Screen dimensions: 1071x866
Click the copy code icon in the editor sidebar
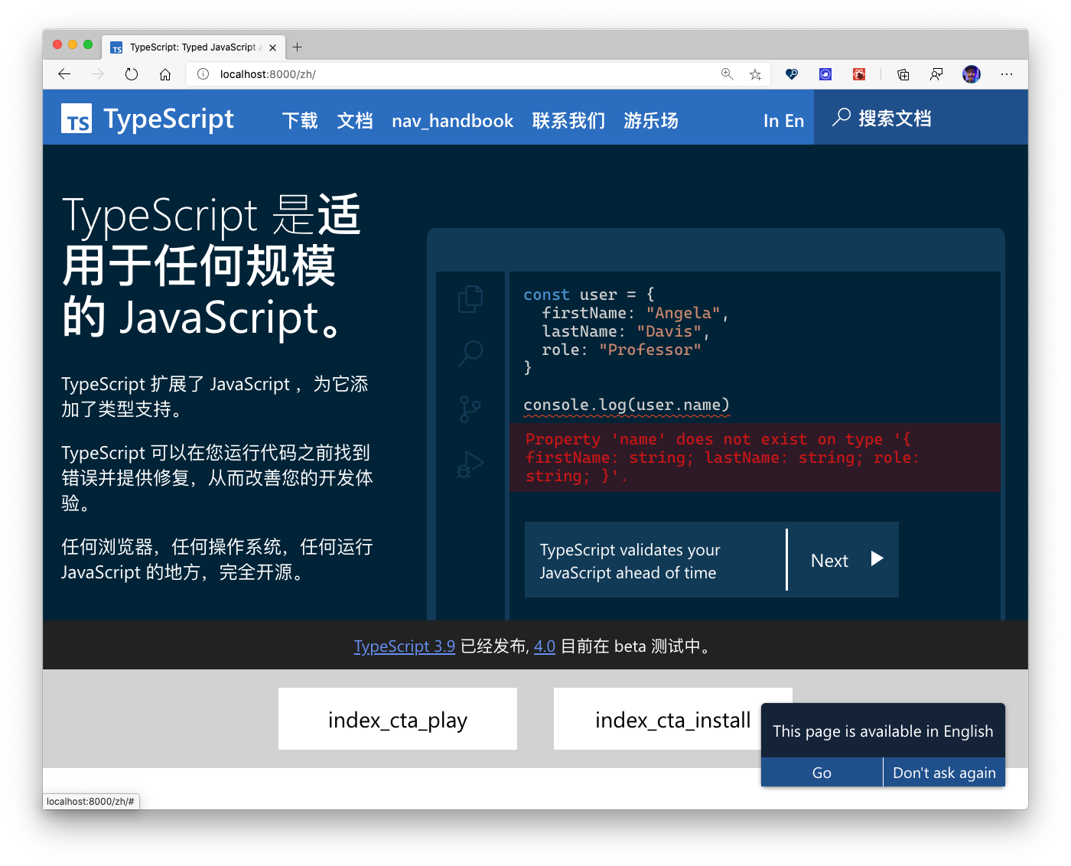[x=470, y=298]
